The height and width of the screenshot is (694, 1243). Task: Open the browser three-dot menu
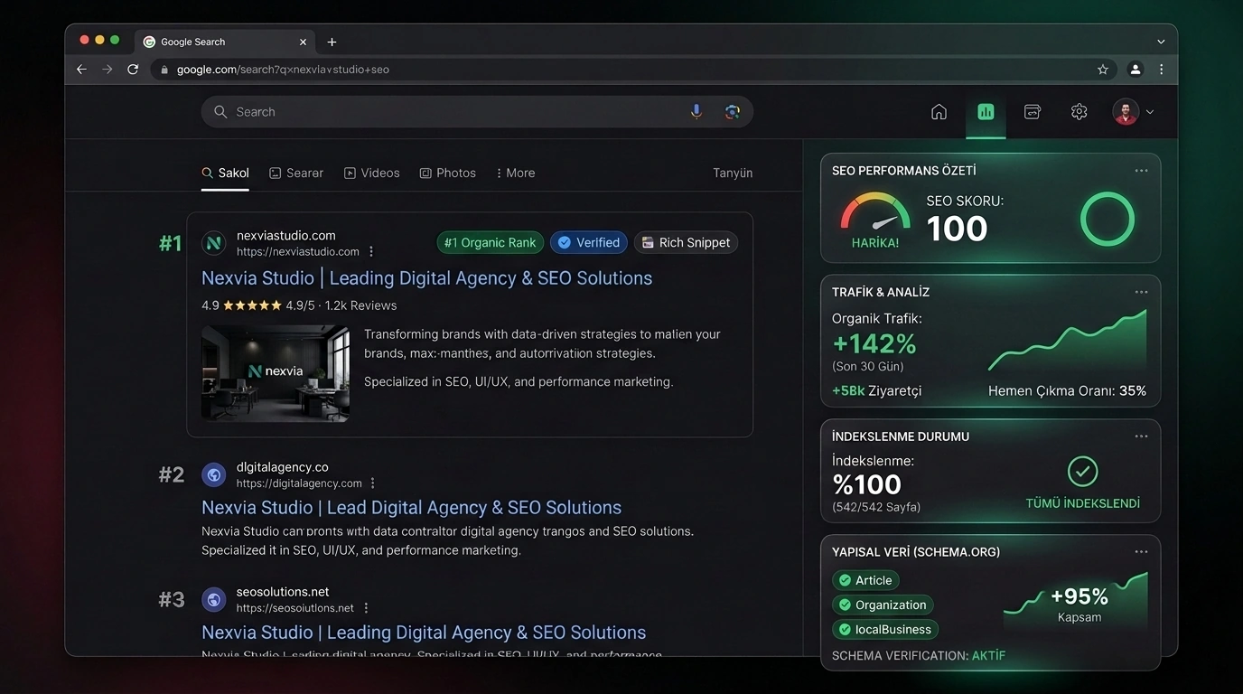coord(1162,70)
